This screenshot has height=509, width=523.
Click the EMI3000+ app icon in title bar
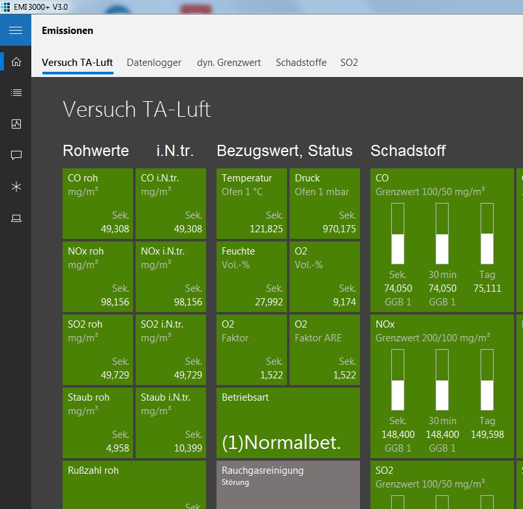(5, 7)
